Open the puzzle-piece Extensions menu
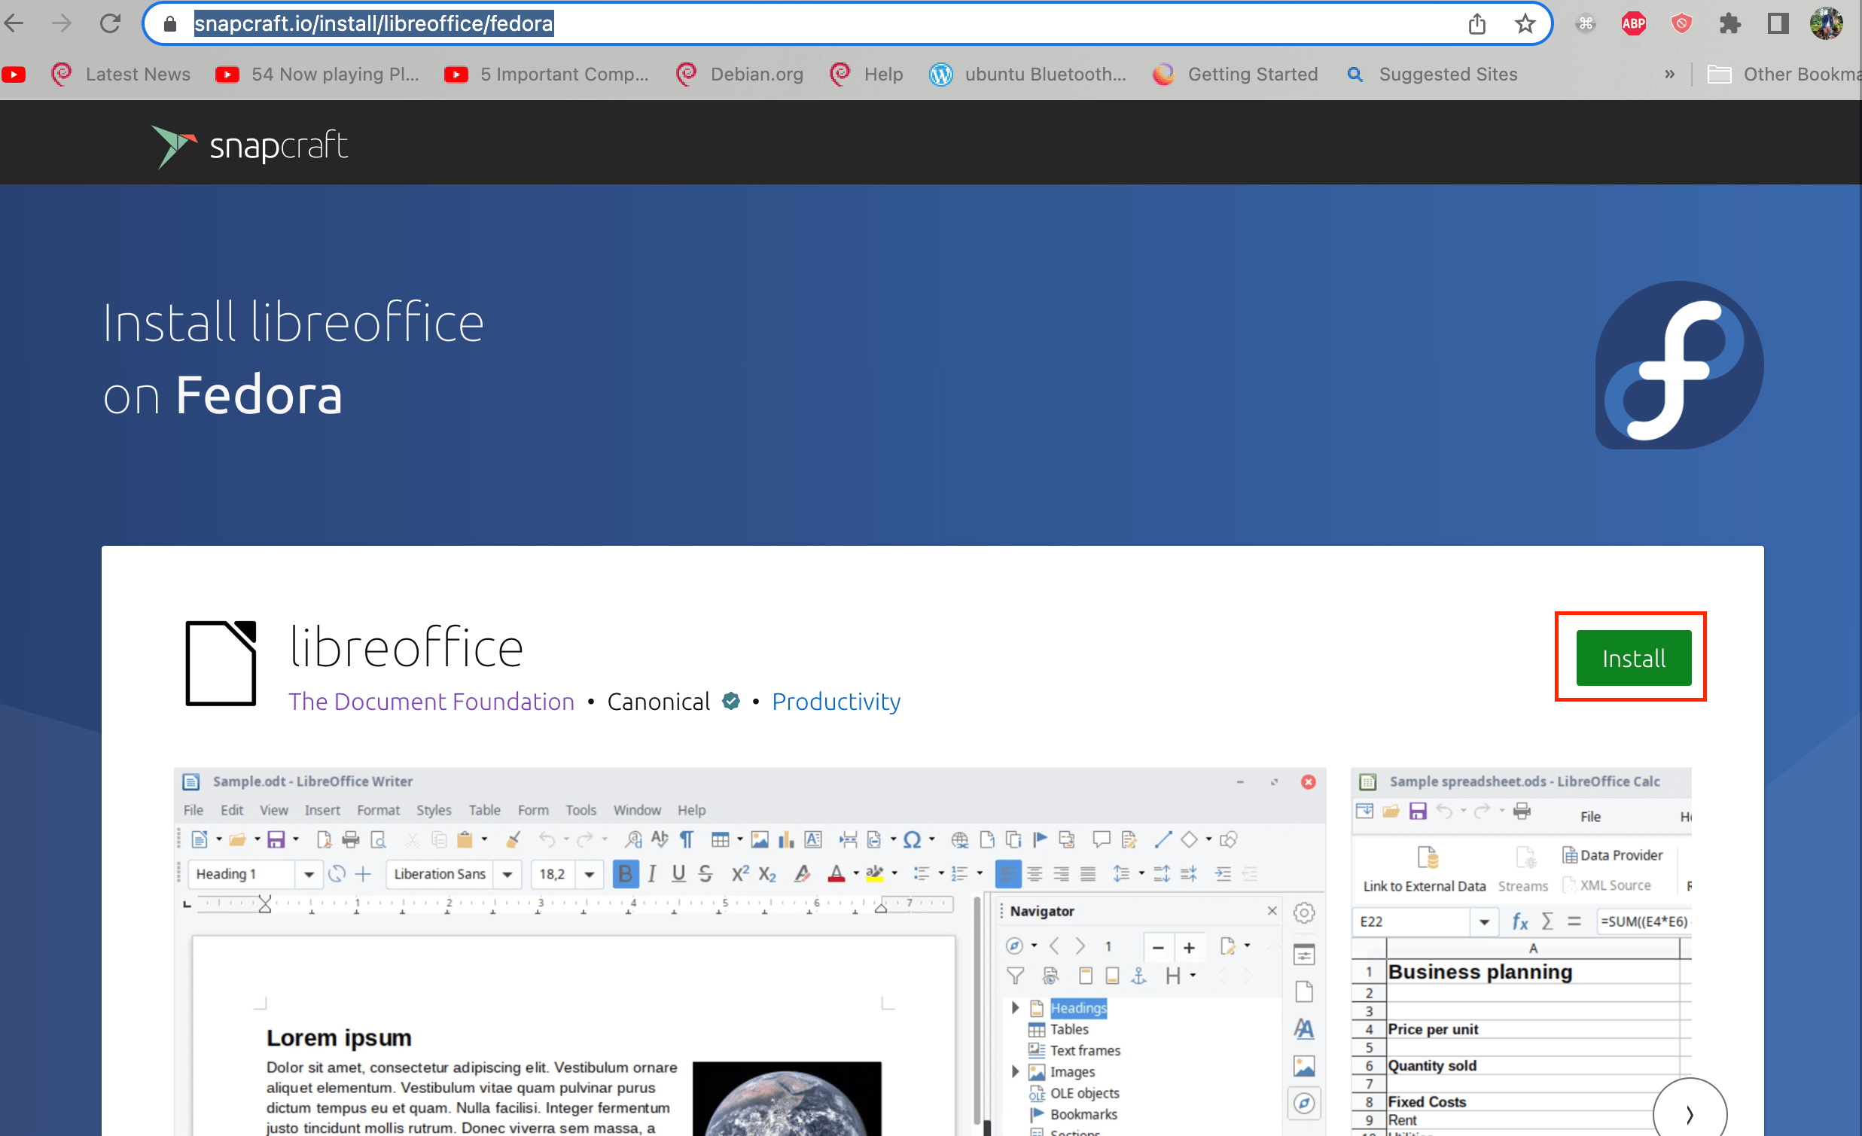Viewport: 1862px width, 1136px height. (1729, 24)
